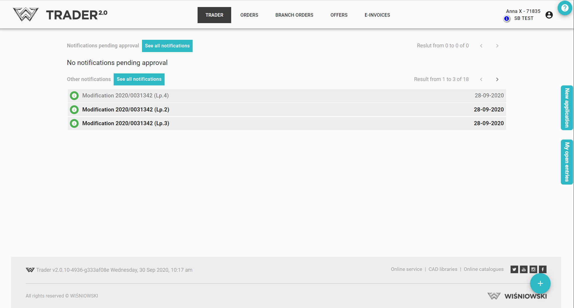Viewport: 574px width, 308px height.
Task: Go to next page of other notifications
Action: [x=497, y=80]
